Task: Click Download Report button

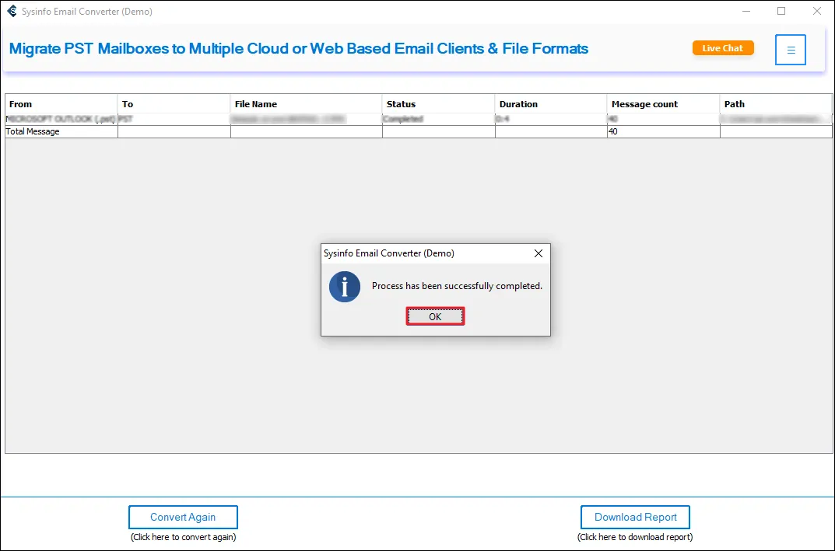Action: point(635,517)
